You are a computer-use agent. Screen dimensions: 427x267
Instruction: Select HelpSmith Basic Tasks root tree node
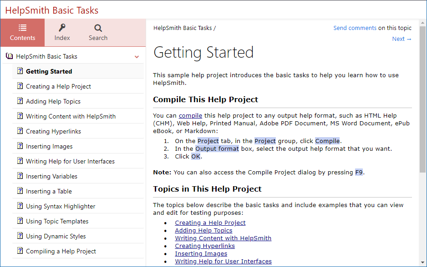tap(73, 56)
